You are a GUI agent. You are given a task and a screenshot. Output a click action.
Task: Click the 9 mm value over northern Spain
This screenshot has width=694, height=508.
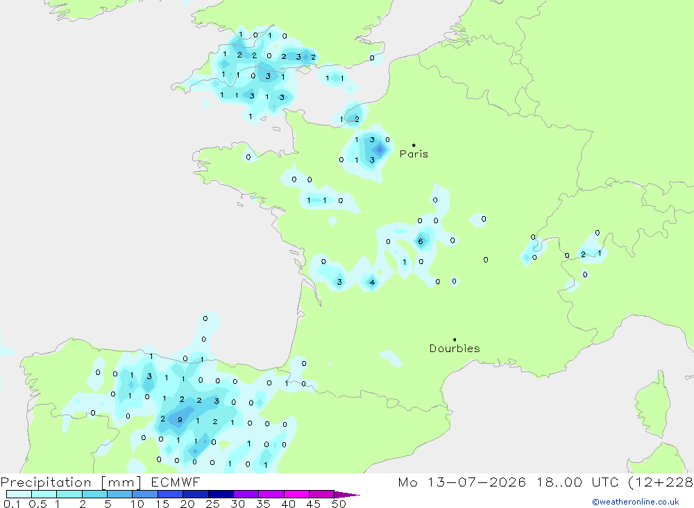click(x=180, y=419)
